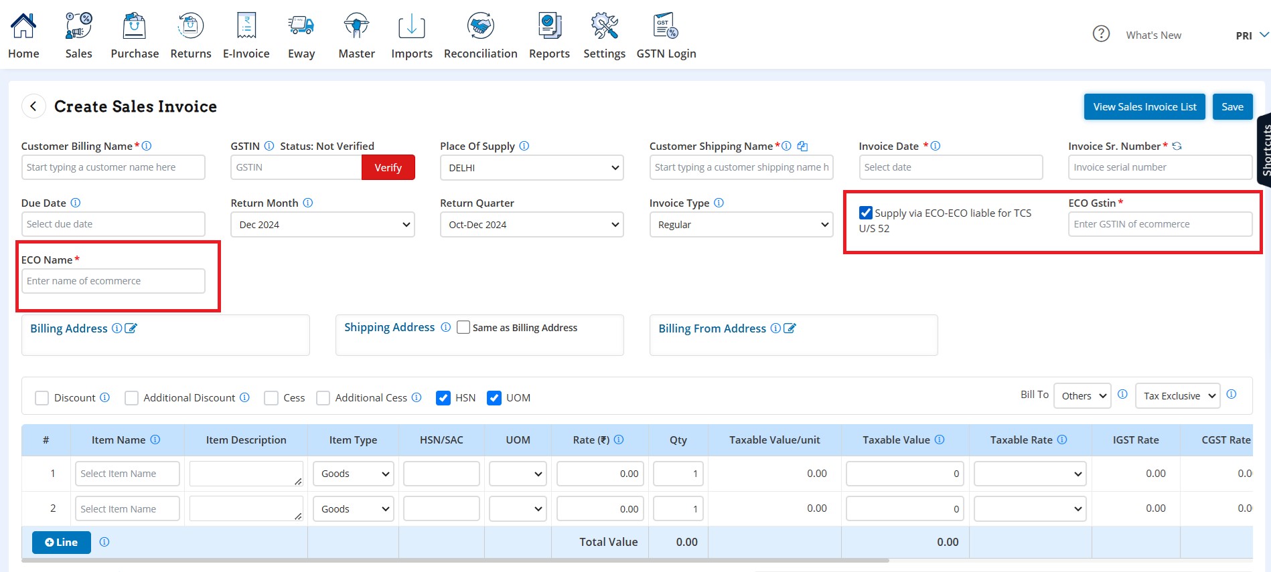Uncheck the HSN checkbox
Viewport: 1271px width, 572px height.
(x=443, y=398)
